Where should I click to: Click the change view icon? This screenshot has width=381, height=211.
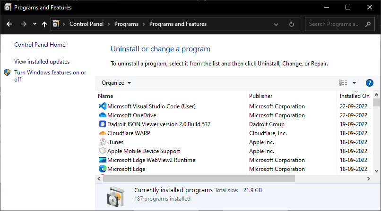pos(343,83)
